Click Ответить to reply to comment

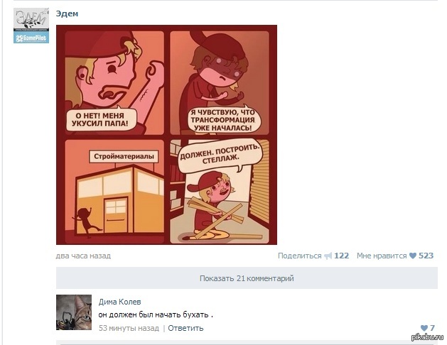point(185,328)
